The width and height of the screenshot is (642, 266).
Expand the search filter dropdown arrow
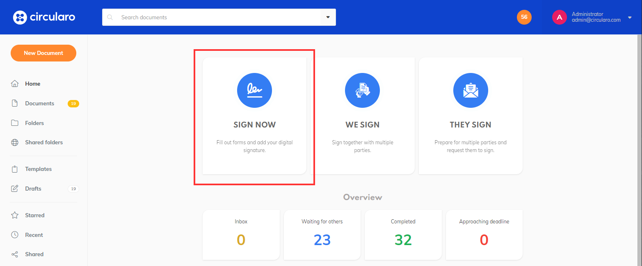pos(327,17)
